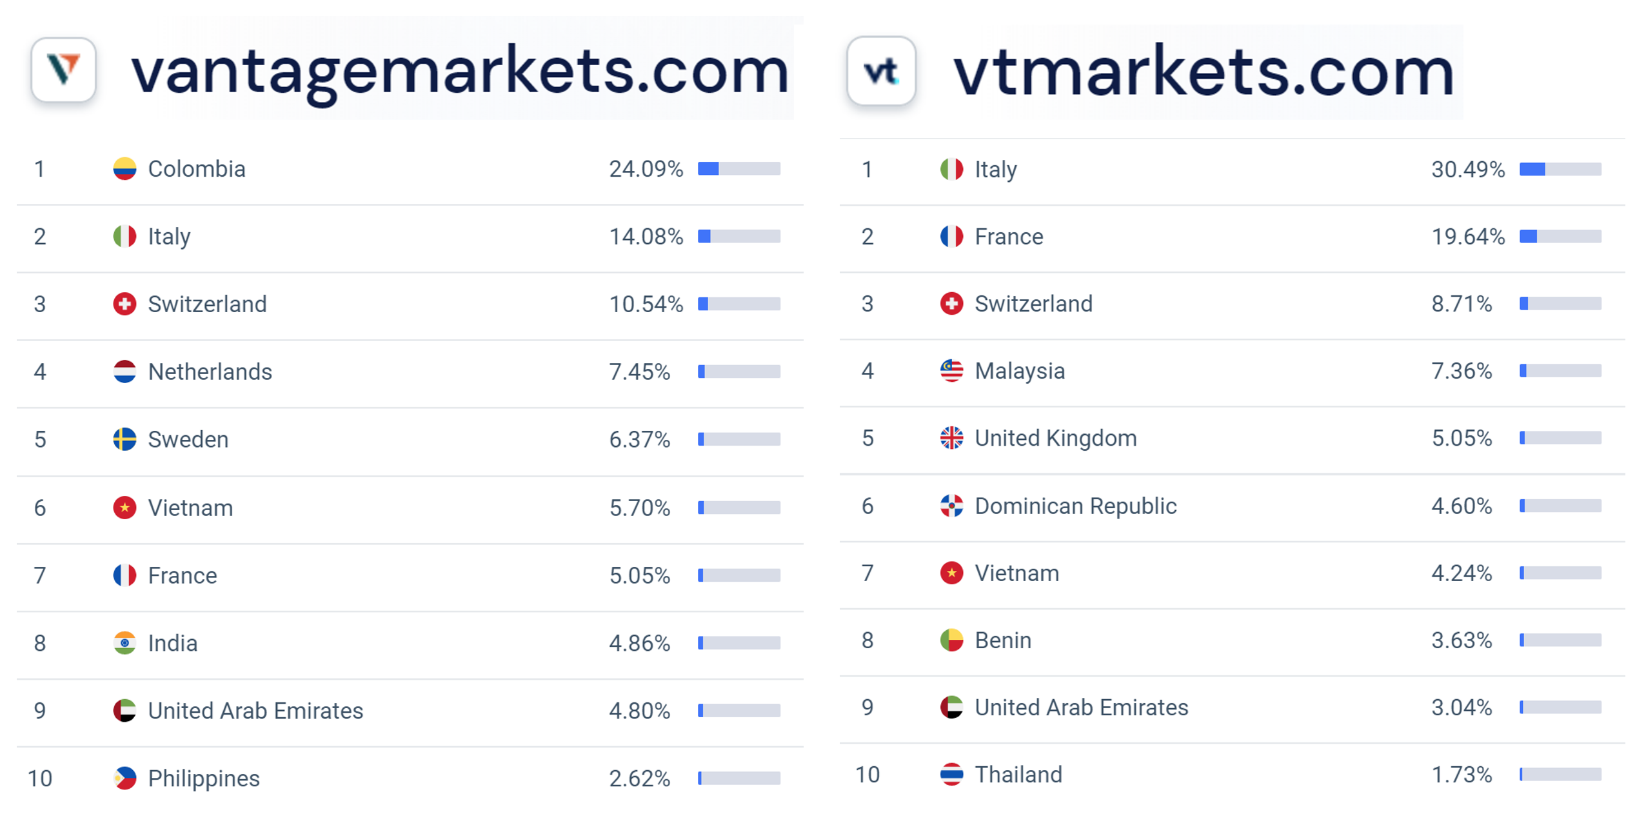Click the United Kingdom flag icon
Viewport: 1646px width, 832px height.
coord(951,438)
